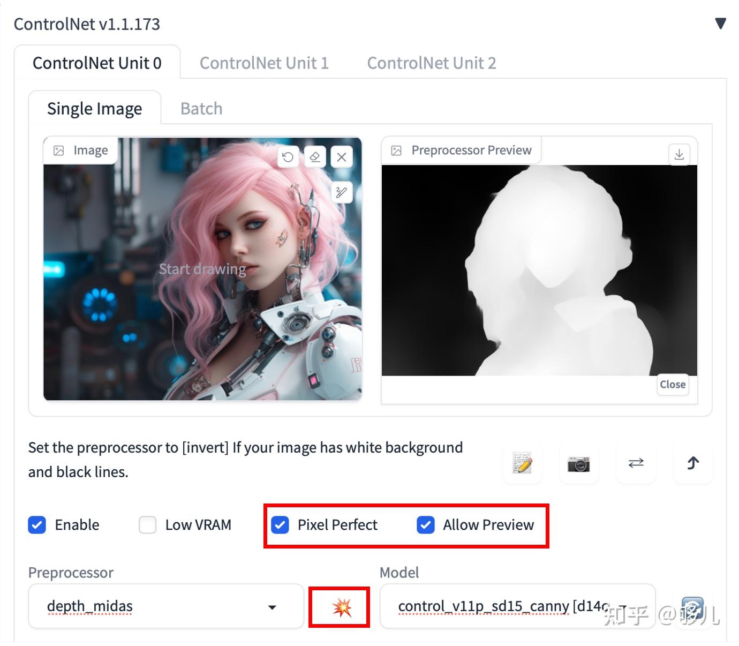Switch to the ControlNet Unit 1 tab

[264, 63]
